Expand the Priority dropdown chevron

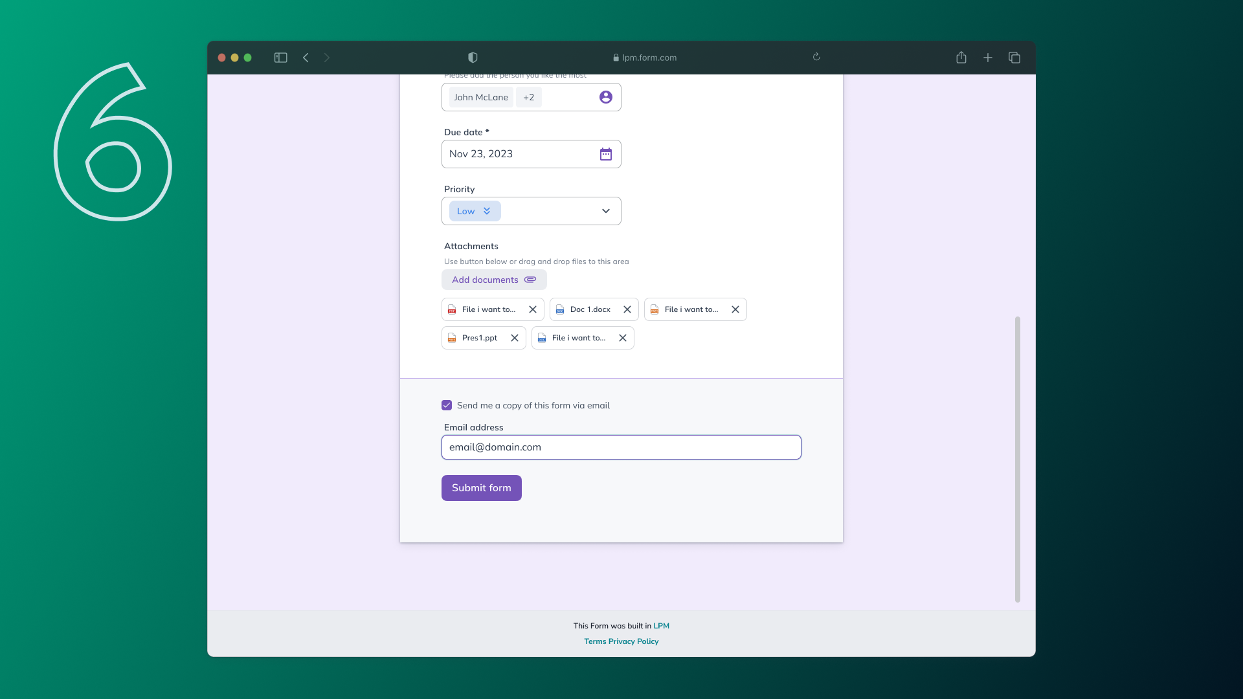coord(606,211)
